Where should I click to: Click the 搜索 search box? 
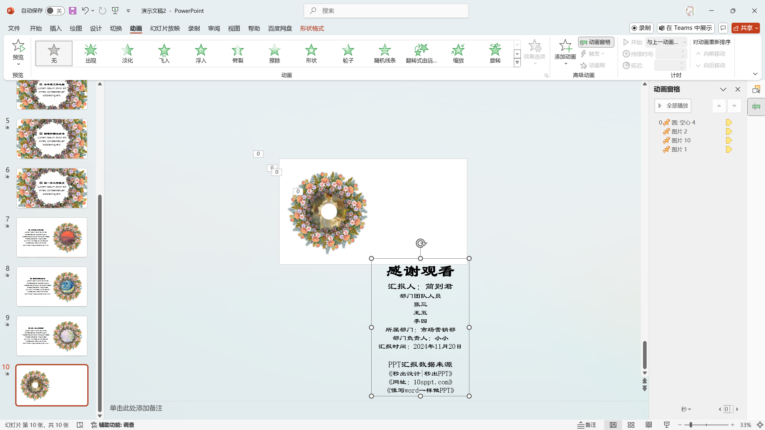pos(386,11)
